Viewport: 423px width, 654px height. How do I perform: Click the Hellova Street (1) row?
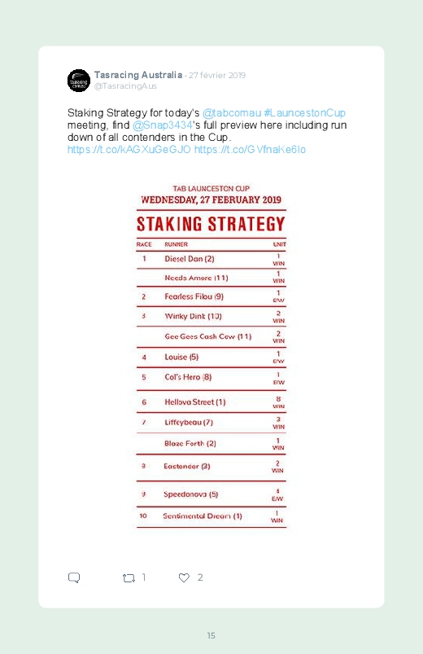pos(211,402)
